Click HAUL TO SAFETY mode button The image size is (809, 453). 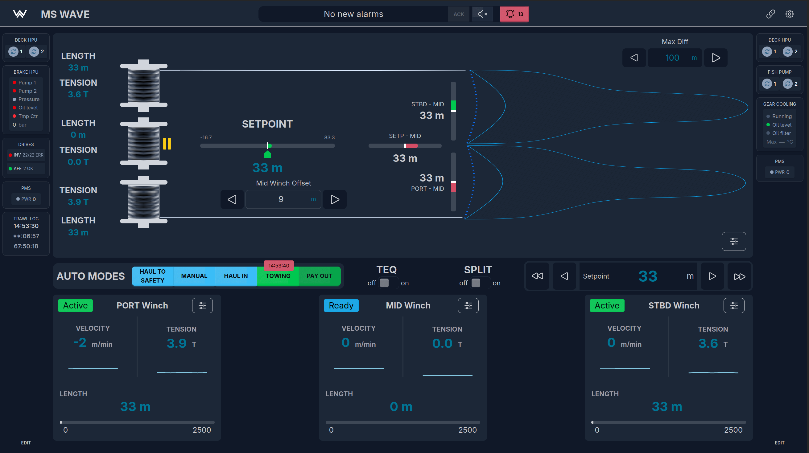click(x=153, y=276)
